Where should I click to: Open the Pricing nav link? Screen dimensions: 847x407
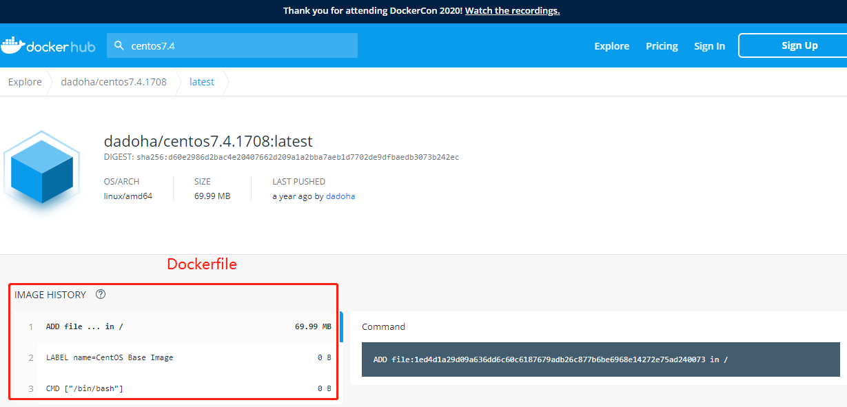(x=662, y=46)
